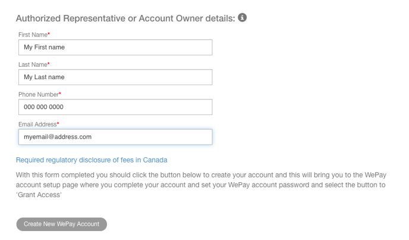The height and width of the screenshot is (240, 409).
Task: Click the Authorized Representative heading text
Action: tap(125, 18)
